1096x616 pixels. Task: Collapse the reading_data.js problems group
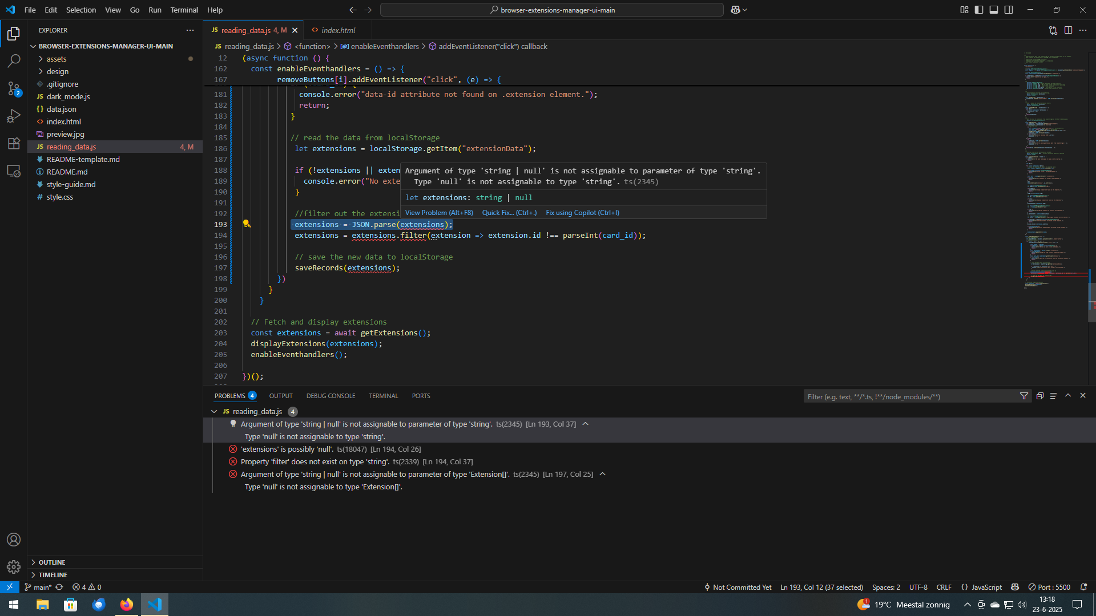(x=214, y=411)
